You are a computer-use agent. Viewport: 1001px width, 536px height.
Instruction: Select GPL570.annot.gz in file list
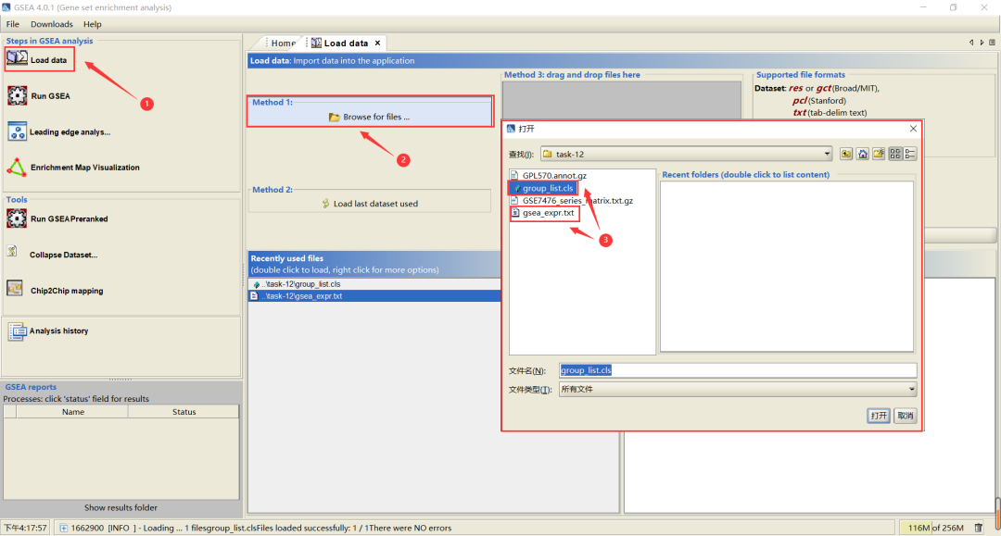549,175
